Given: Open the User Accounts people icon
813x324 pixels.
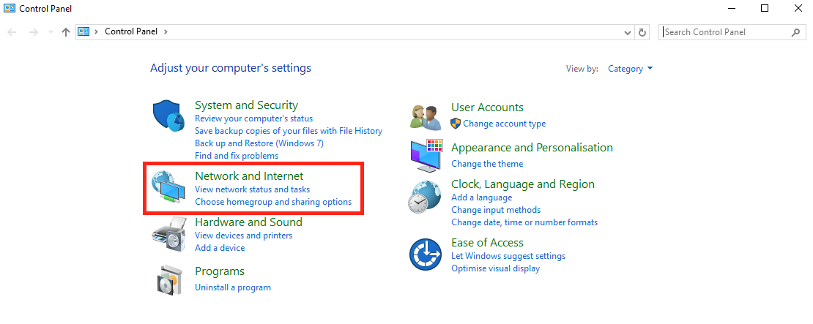Looking at the screenshot, I should [x=425, y=117].
